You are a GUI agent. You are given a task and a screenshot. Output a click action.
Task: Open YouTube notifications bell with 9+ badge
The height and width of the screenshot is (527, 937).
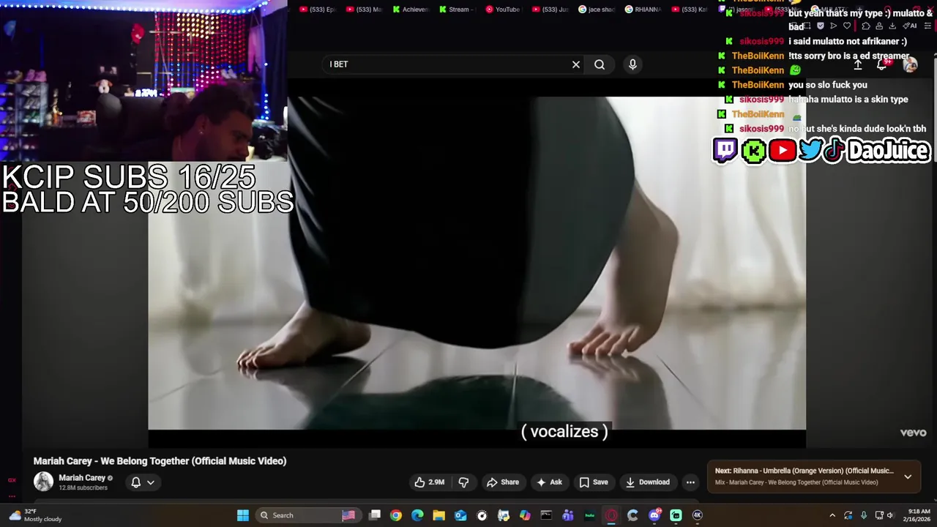click(x=883, y=64)
